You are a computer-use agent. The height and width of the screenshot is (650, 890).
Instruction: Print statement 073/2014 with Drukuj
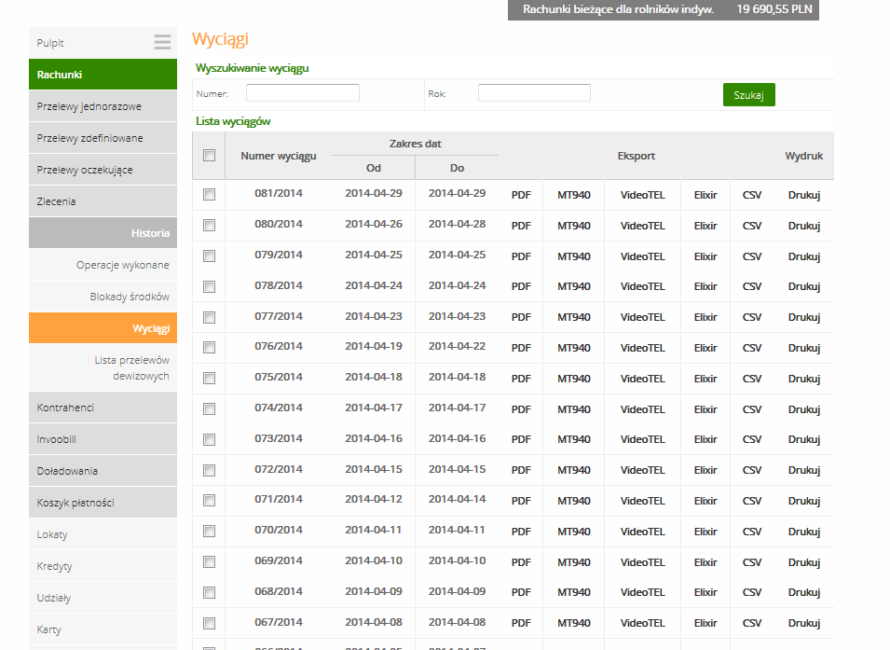pos(804,439)
